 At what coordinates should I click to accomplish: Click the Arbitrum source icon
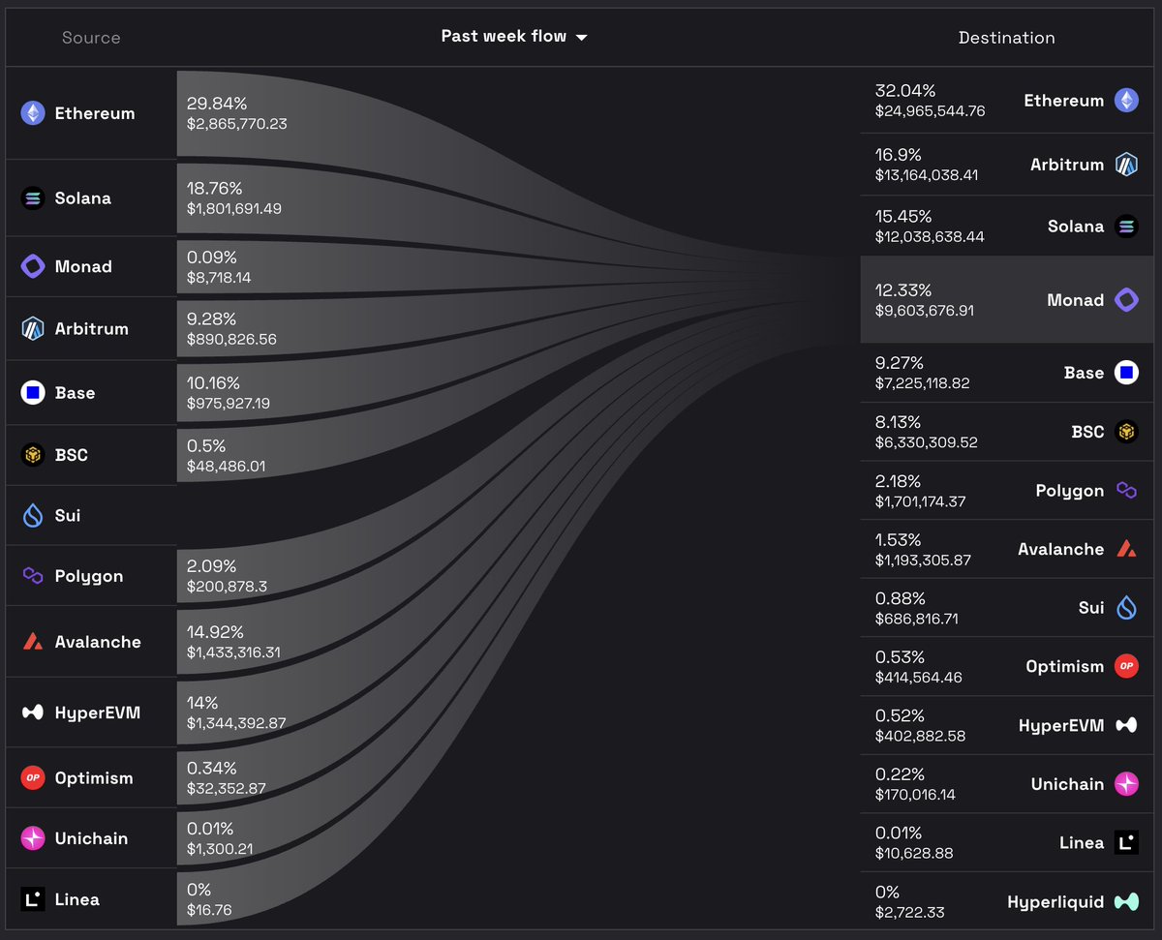click(x=33, y=329)
